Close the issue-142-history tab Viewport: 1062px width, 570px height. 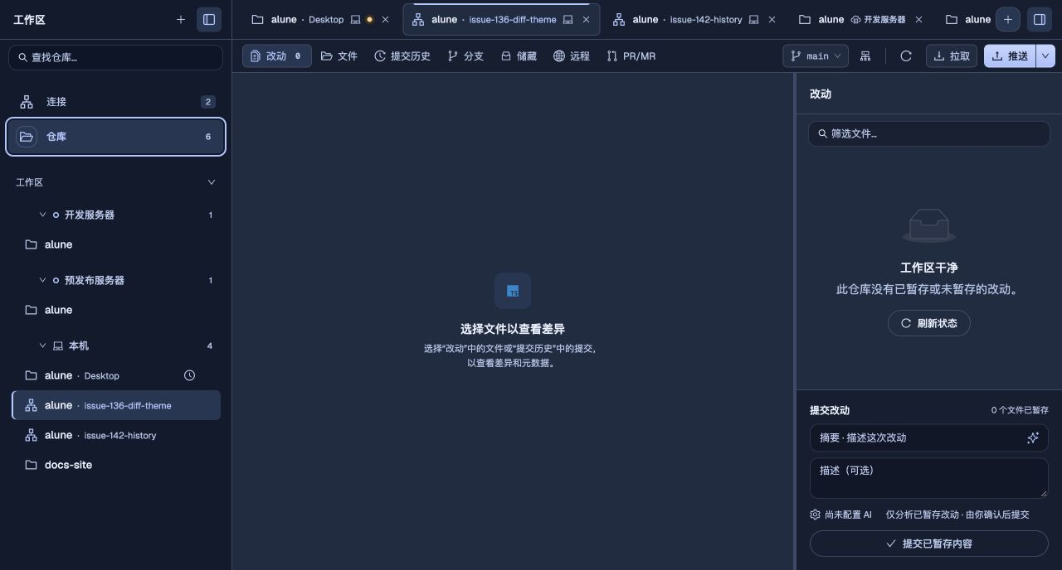[x=772, y=19]
